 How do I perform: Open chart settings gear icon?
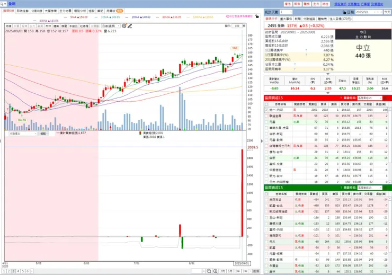pyautogui.click(x=124, y=26)
